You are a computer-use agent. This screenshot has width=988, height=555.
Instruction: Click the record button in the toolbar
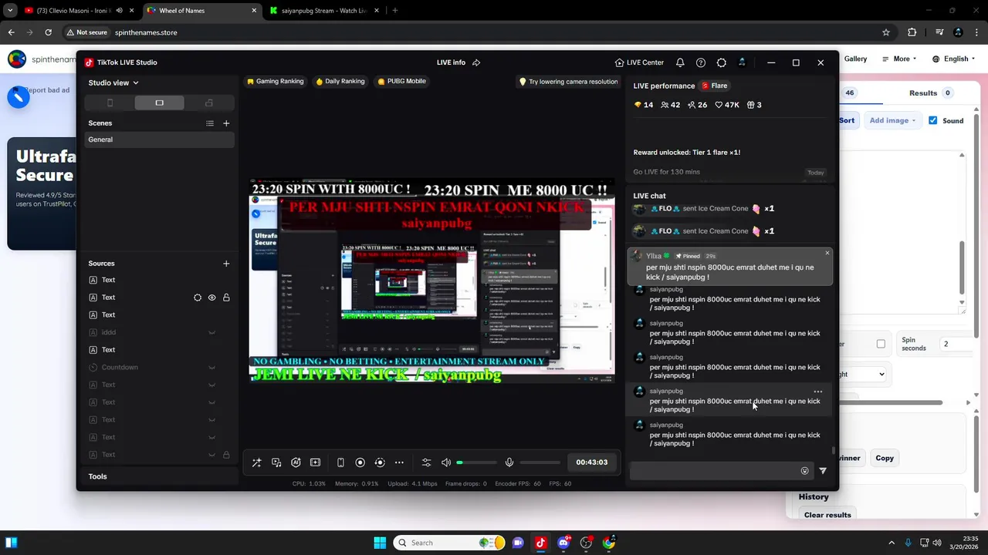[360, 462]
